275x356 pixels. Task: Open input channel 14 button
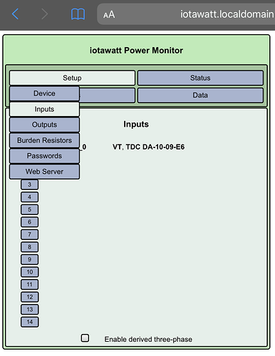click(x=29, y=322)
